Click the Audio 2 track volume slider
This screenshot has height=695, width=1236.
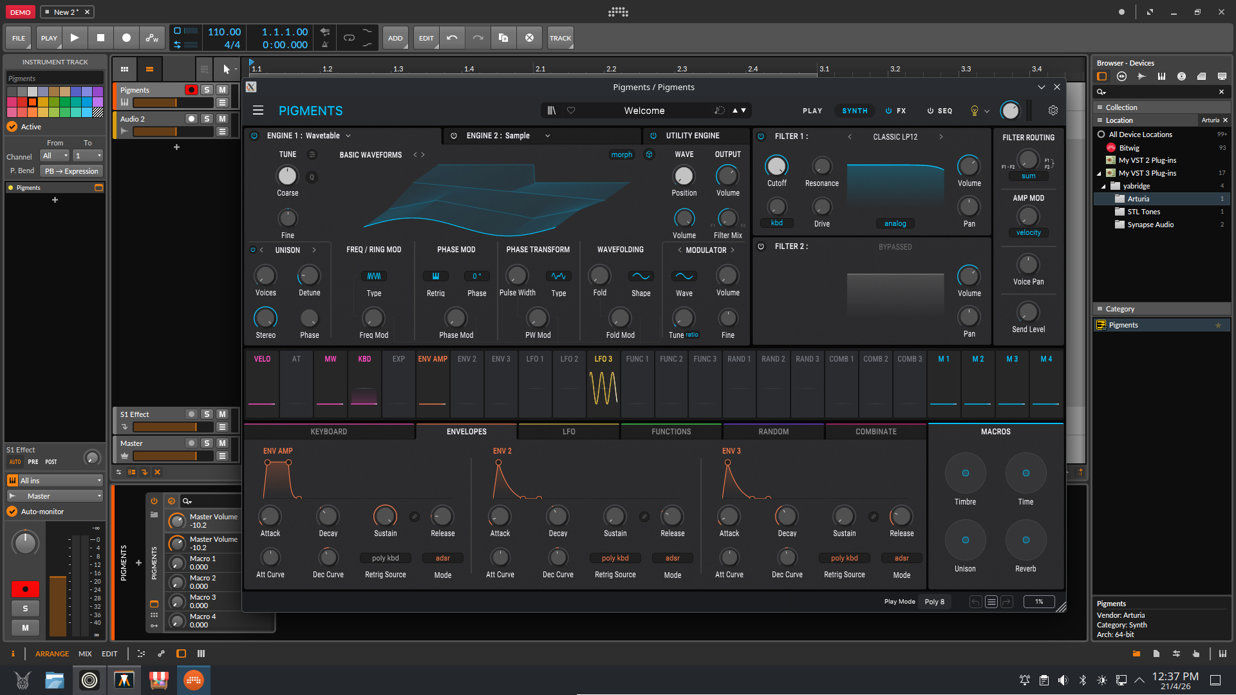[173, 132]
